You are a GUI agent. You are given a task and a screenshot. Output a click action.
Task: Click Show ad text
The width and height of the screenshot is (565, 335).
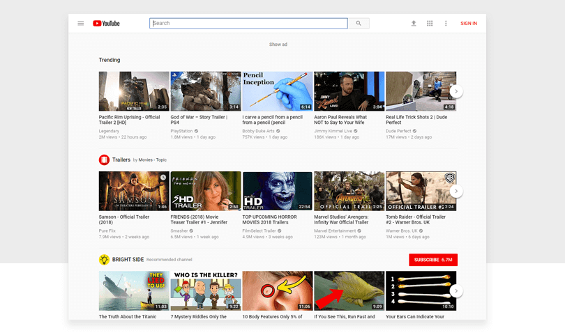pyautogui.click(x=278, y=45)
